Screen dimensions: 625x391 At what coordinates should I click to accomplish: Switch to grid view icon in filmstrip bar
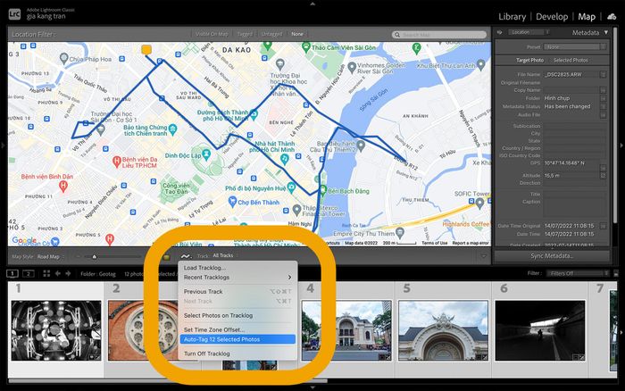click(46, 273)
